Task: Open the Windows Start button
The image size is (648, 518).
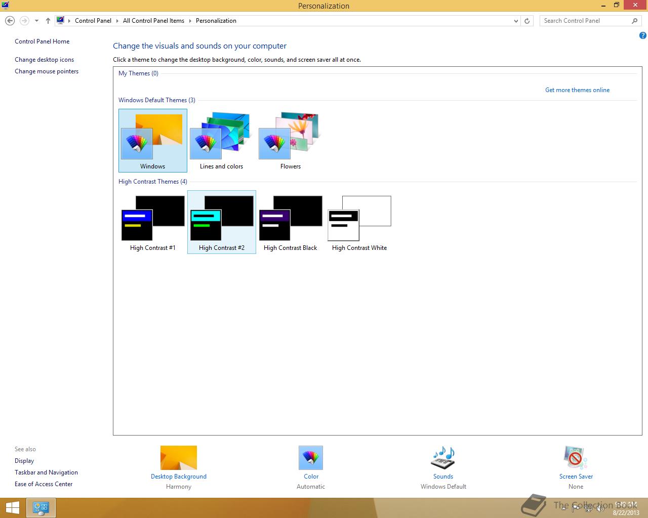Action: point(13,508)
